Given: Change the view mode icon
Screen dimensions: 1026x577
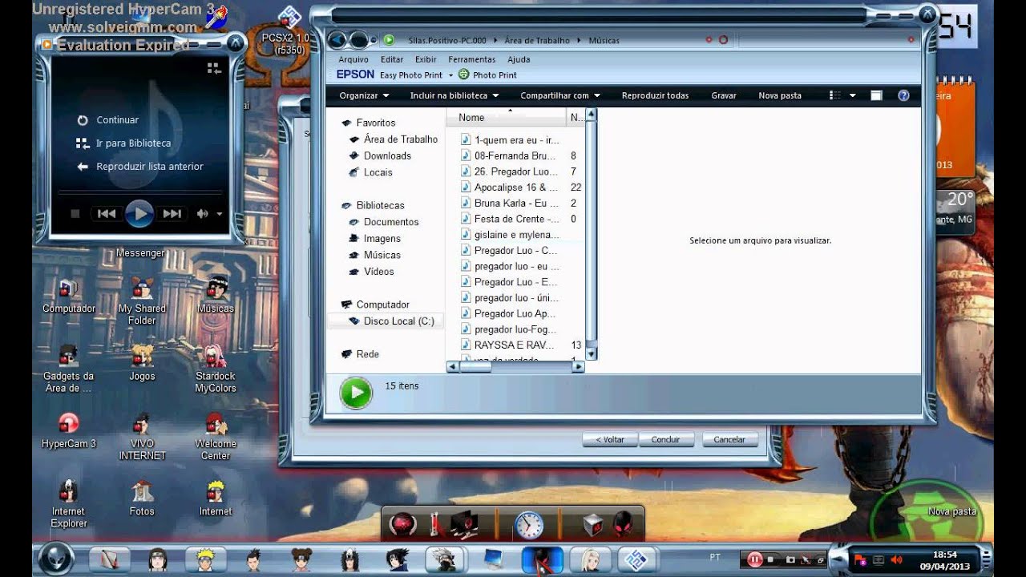Looking at the screenshot, I should 834,95.
